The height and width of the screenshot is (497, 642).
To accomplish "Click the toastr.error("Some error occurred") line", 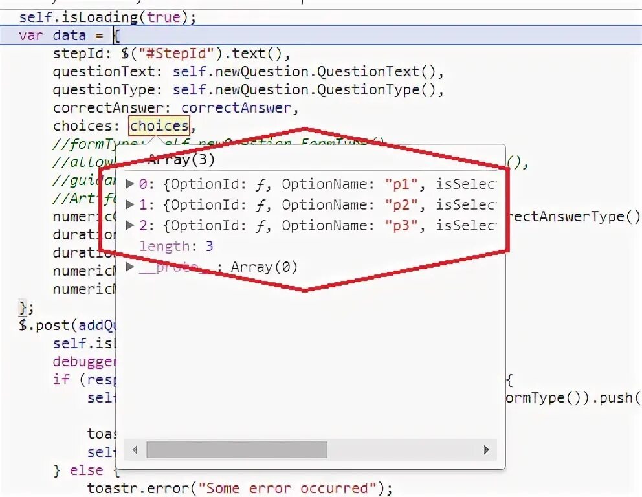I will point(240,488).
